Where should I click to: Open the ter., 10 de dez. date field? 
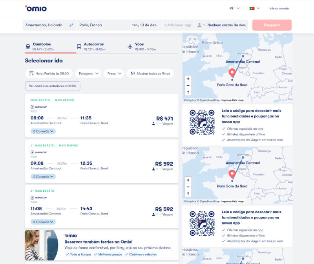(x=146, y=25)
